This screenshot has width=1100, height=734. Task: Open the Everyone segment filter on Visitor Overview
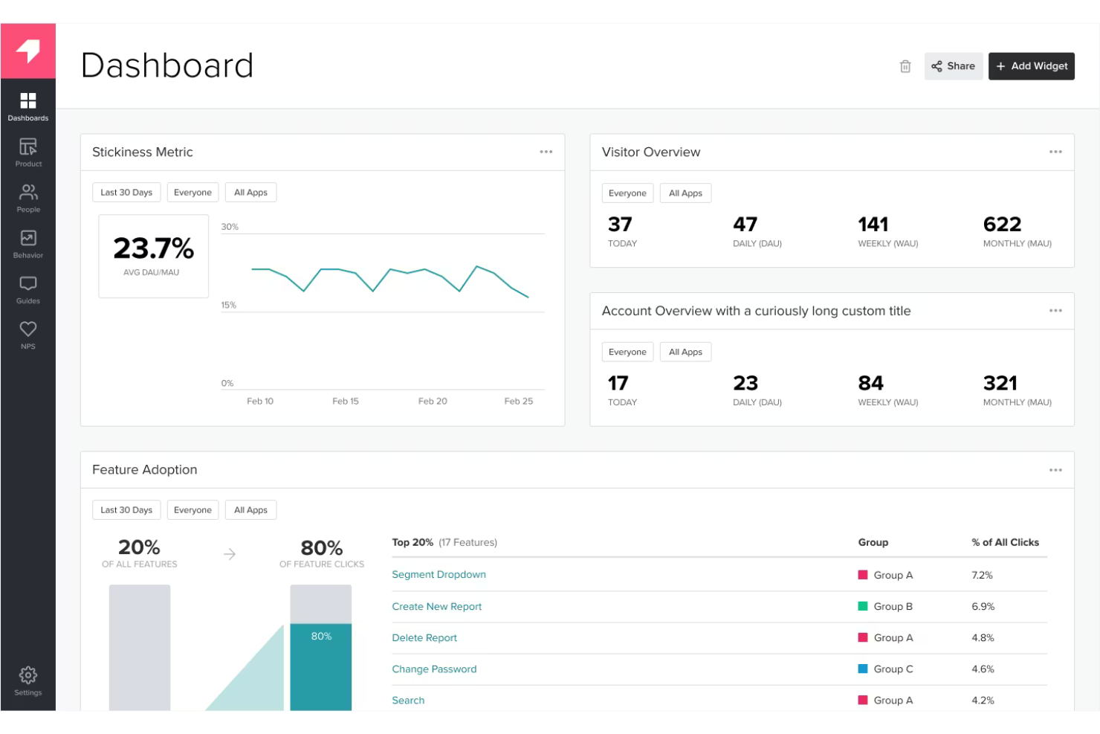tap(627, 193)
